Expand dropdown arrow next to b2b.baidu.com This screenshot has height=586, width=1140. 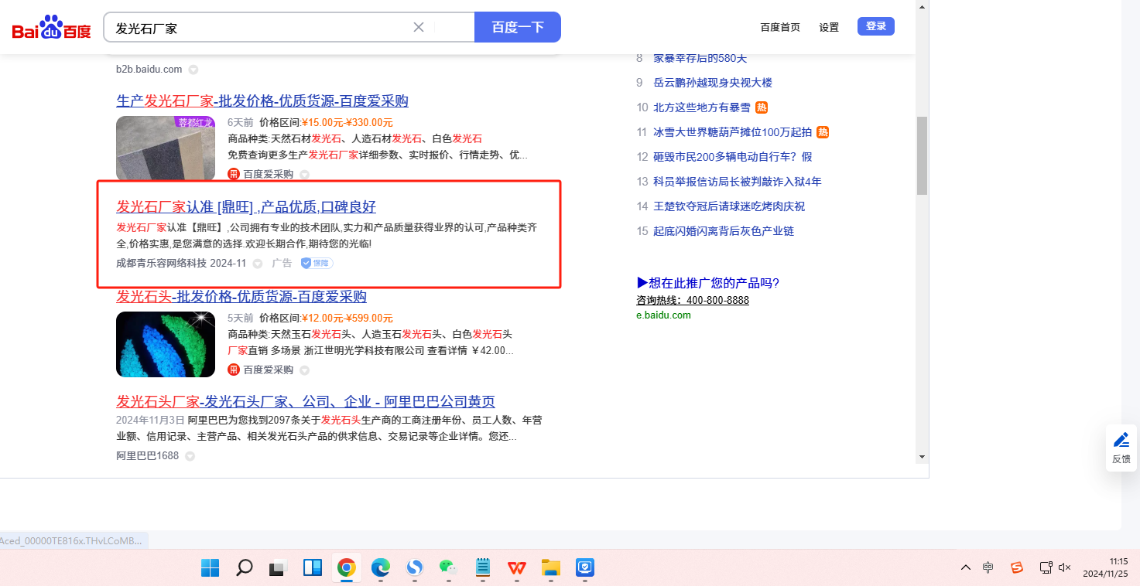tap(193, 70)
